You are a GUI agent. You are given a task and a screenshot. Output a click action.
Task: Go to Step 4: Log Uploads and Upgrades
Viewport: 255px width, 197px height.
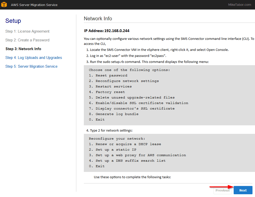coord(34,58)
